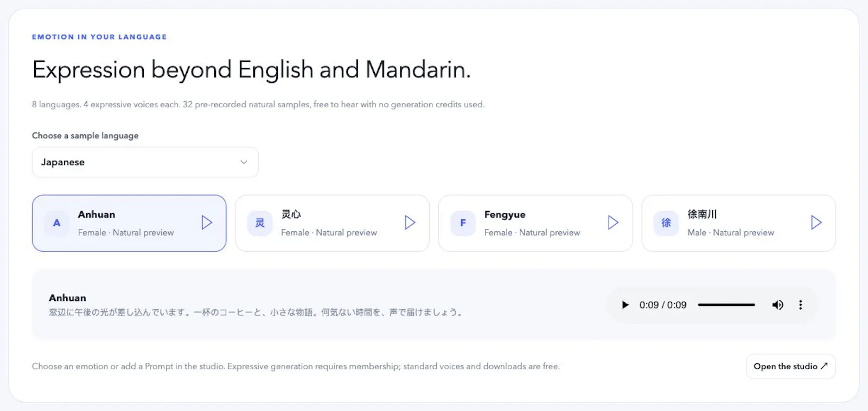Click 'Male · Natural preview' text
Image resolution: width=868 pixels, height=411 pixels.
click(x=731, y=232)
